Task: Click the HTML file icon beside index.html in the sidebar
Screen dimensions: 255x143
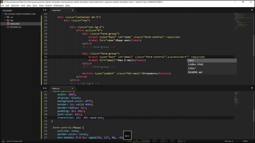Action: 8,24
